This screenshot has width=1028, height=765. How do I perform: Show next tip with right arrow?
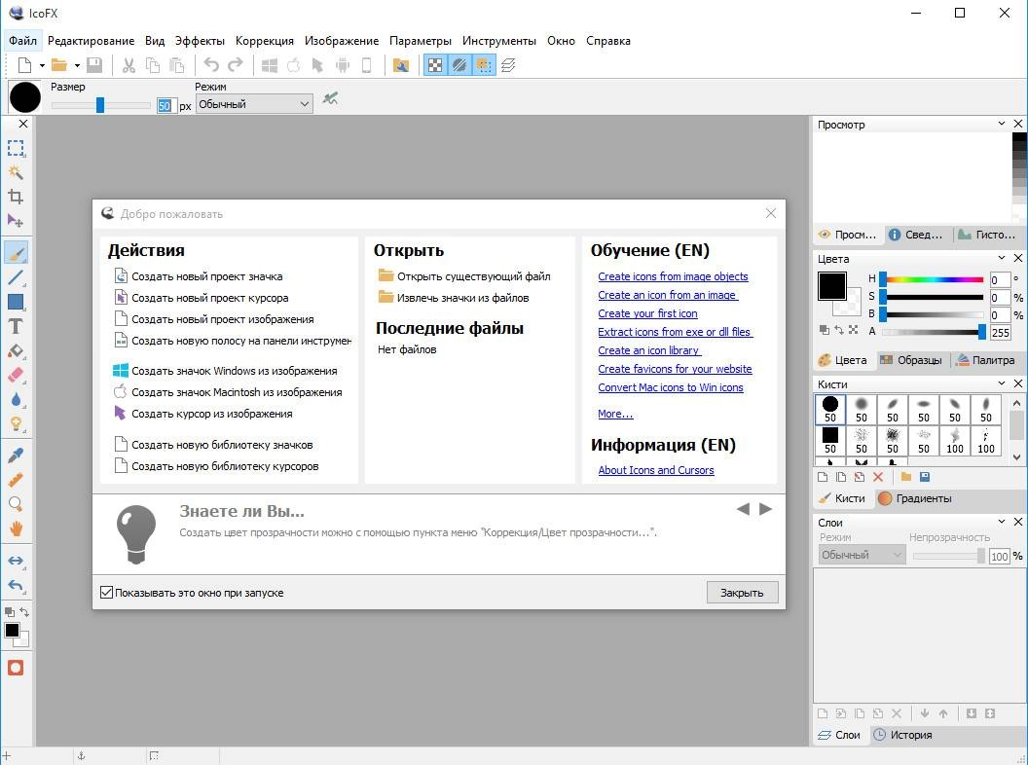[x=766, y=509]
